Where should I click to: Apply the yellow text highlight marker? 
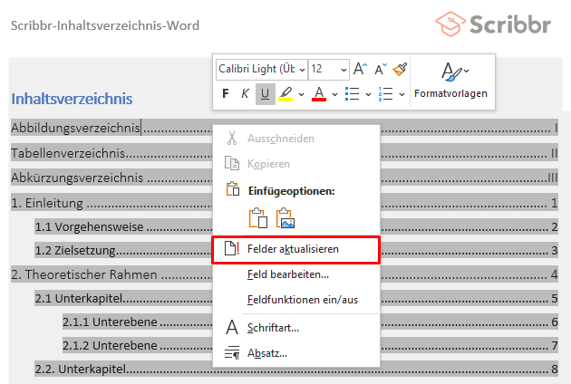pos(285,93)
